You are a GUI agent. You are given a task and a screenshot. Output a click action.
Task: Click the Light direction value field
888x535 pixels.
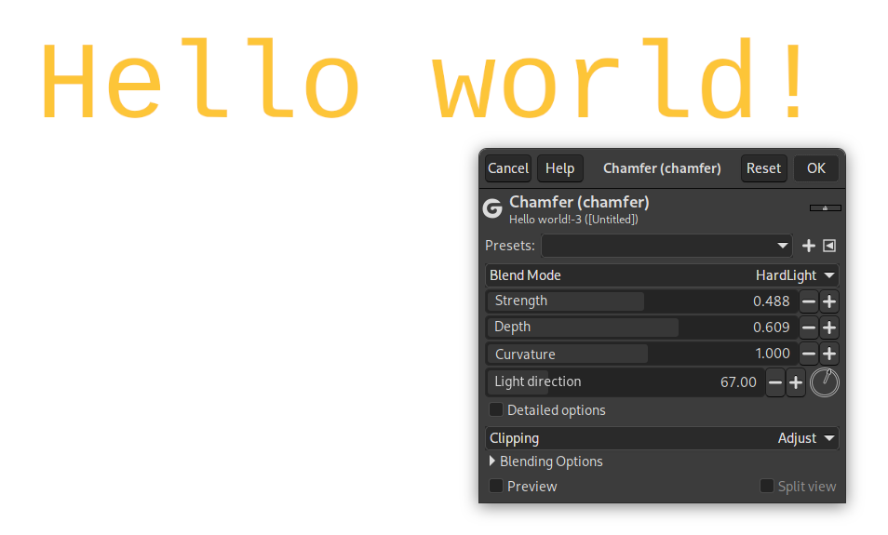(x=626, y=382)
